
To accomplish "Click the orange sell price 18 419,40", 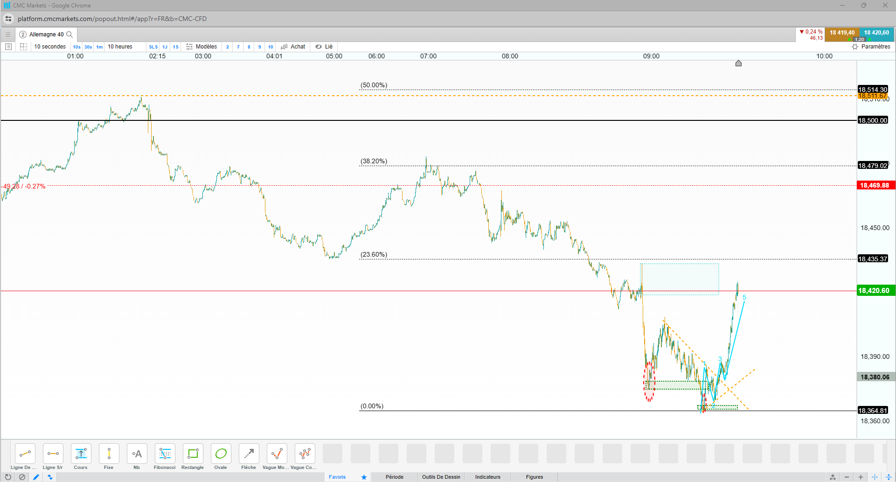I will pos(842,33).
